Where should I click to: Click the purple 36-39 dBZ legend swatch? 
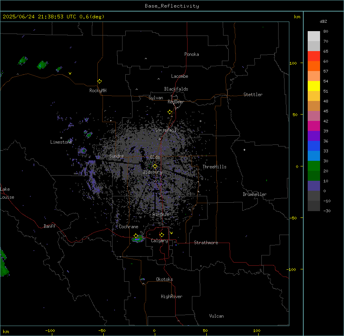pos(314,136)
